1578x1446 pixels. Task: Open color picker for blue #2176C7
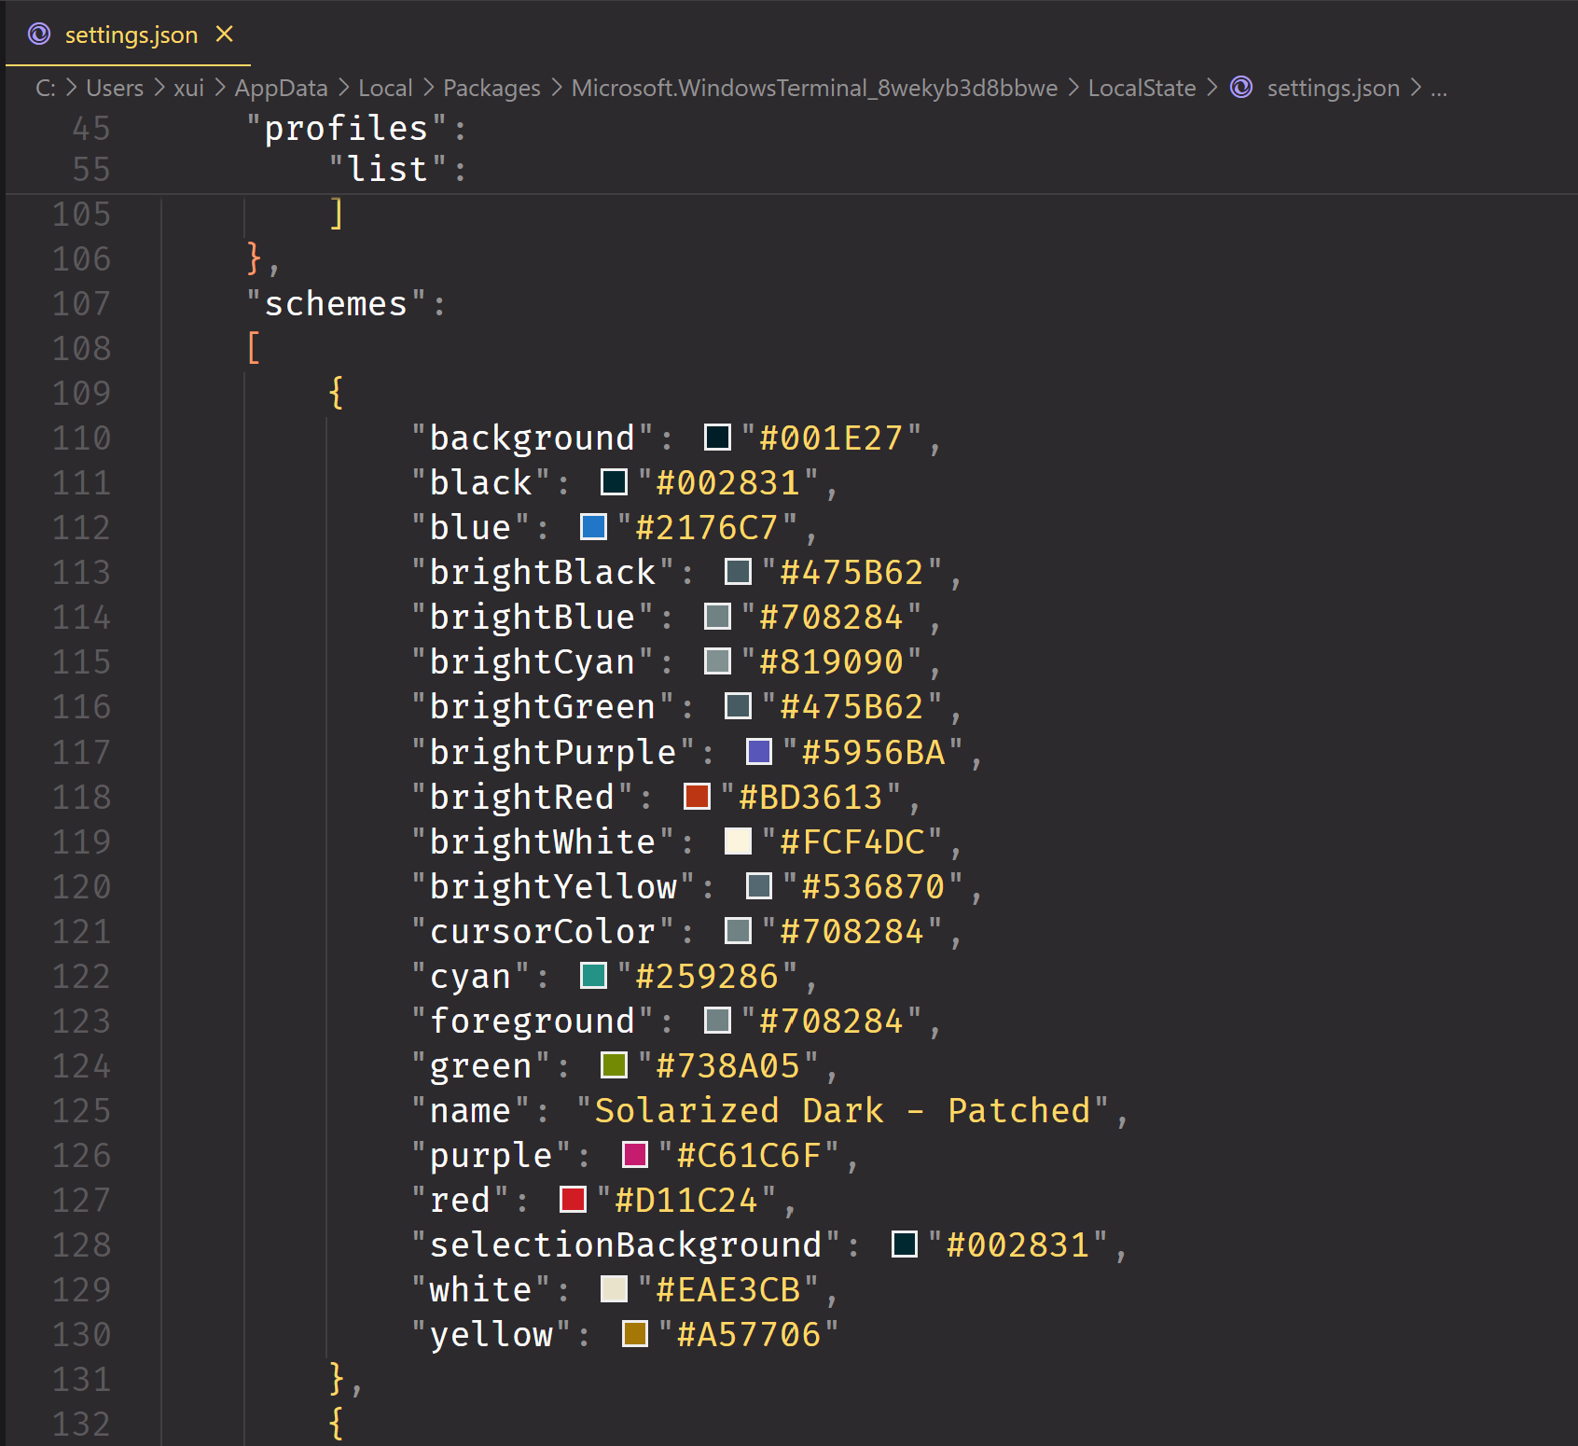tap(593, 527)
